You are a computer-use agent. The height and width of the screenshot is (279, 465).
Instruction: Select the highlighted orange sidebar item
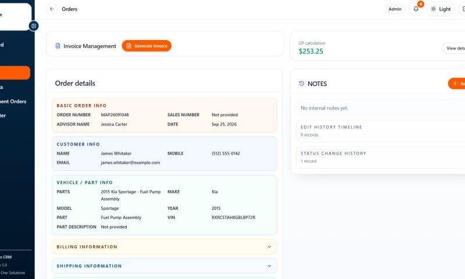tap(15, 73)
